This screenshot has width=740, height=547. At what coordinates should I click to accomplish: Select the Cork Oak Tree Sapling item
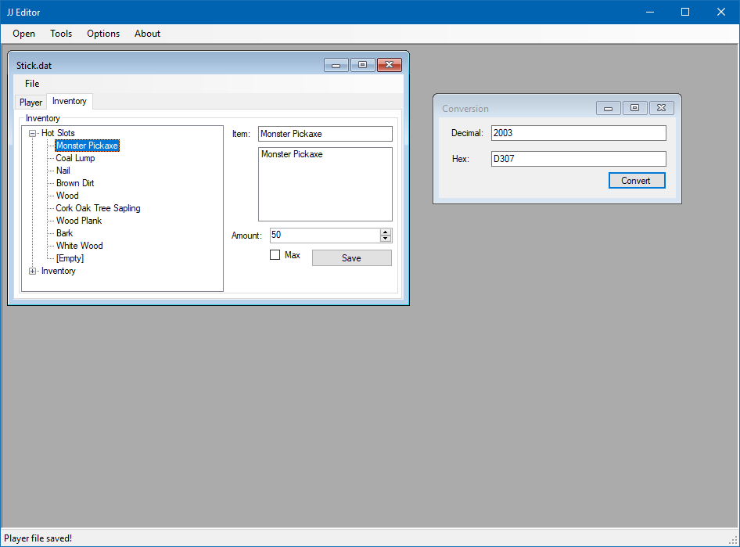click(95, 207)
